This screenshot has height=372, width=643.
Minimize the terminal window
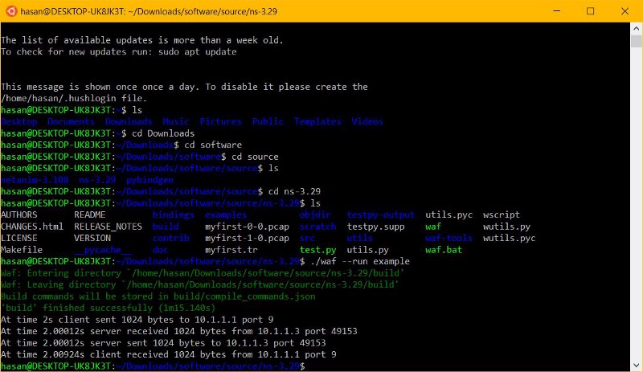553,11
